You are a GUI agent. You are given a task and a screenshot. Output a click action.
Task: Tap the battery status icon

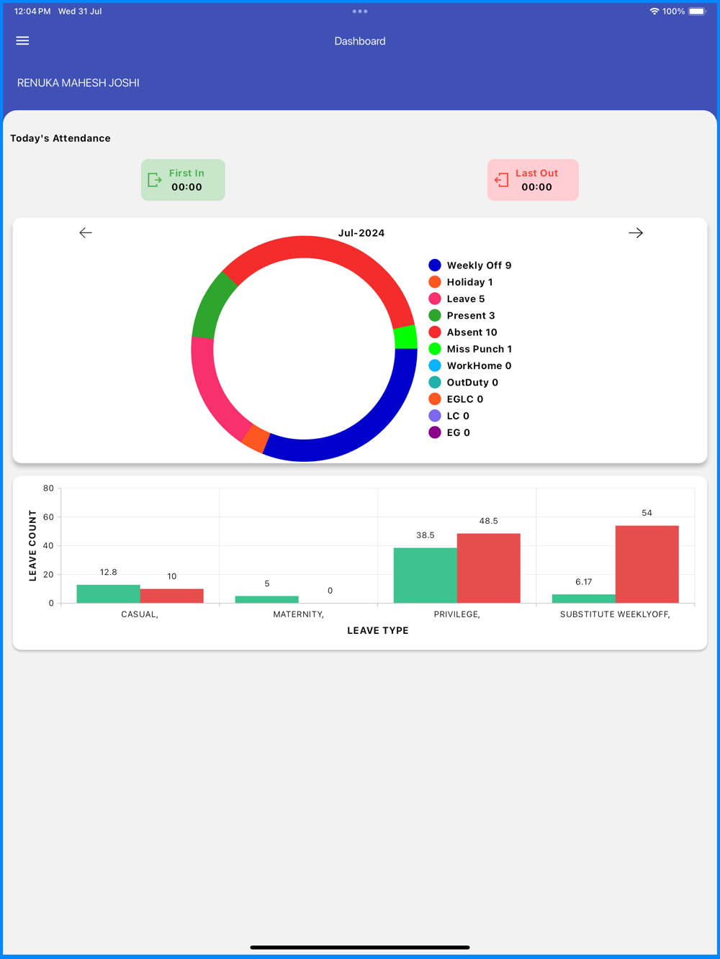point(698,12)
